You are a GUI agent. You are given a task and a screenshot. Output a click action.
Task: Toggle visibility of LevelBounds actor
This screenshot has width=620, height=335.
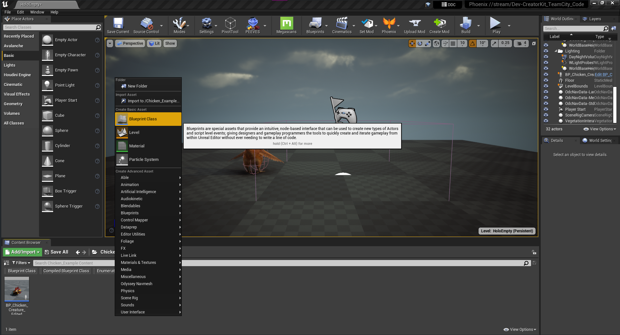point(546,86)
